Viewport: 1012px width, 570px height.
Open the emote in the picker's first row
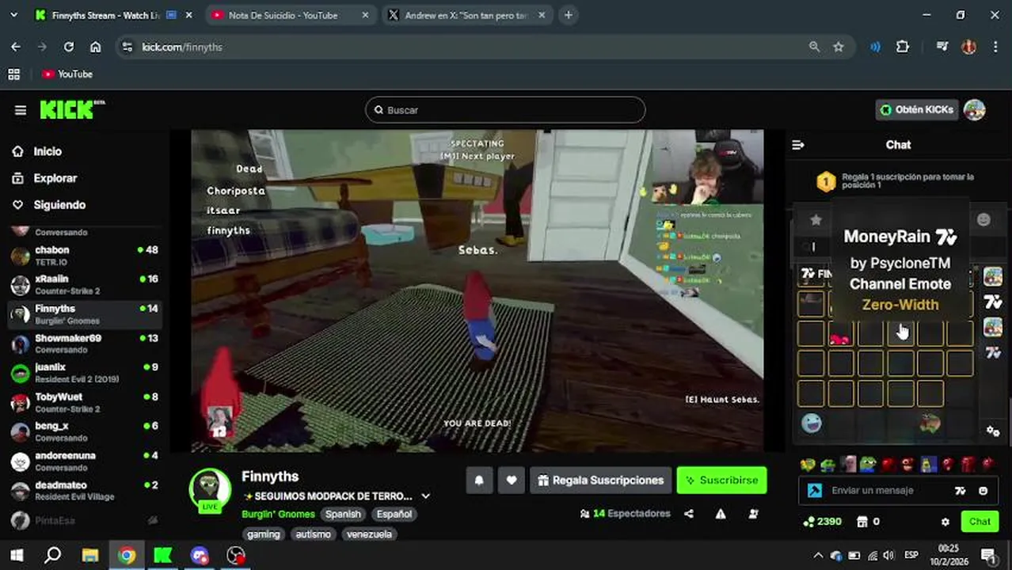click(811, 302)
